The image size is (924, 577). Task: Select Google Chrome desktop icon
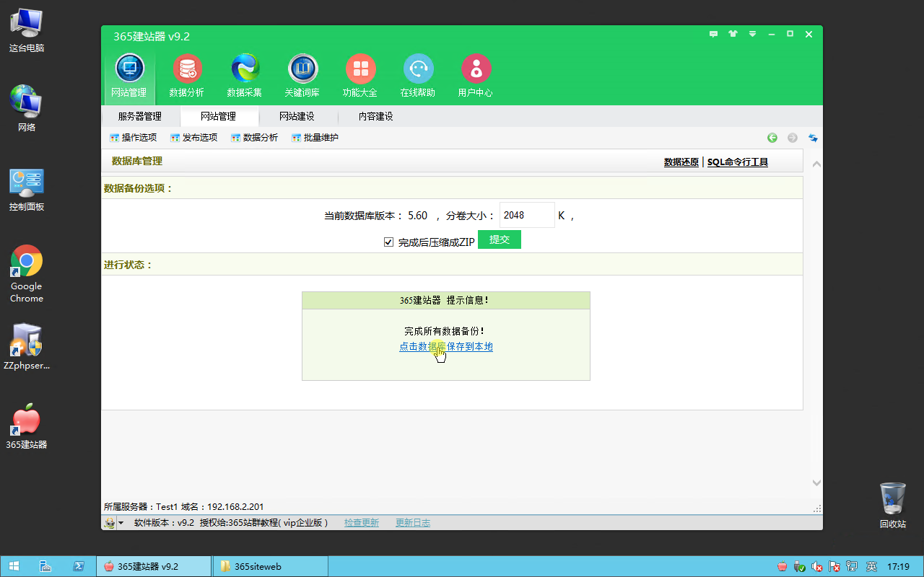27,274
